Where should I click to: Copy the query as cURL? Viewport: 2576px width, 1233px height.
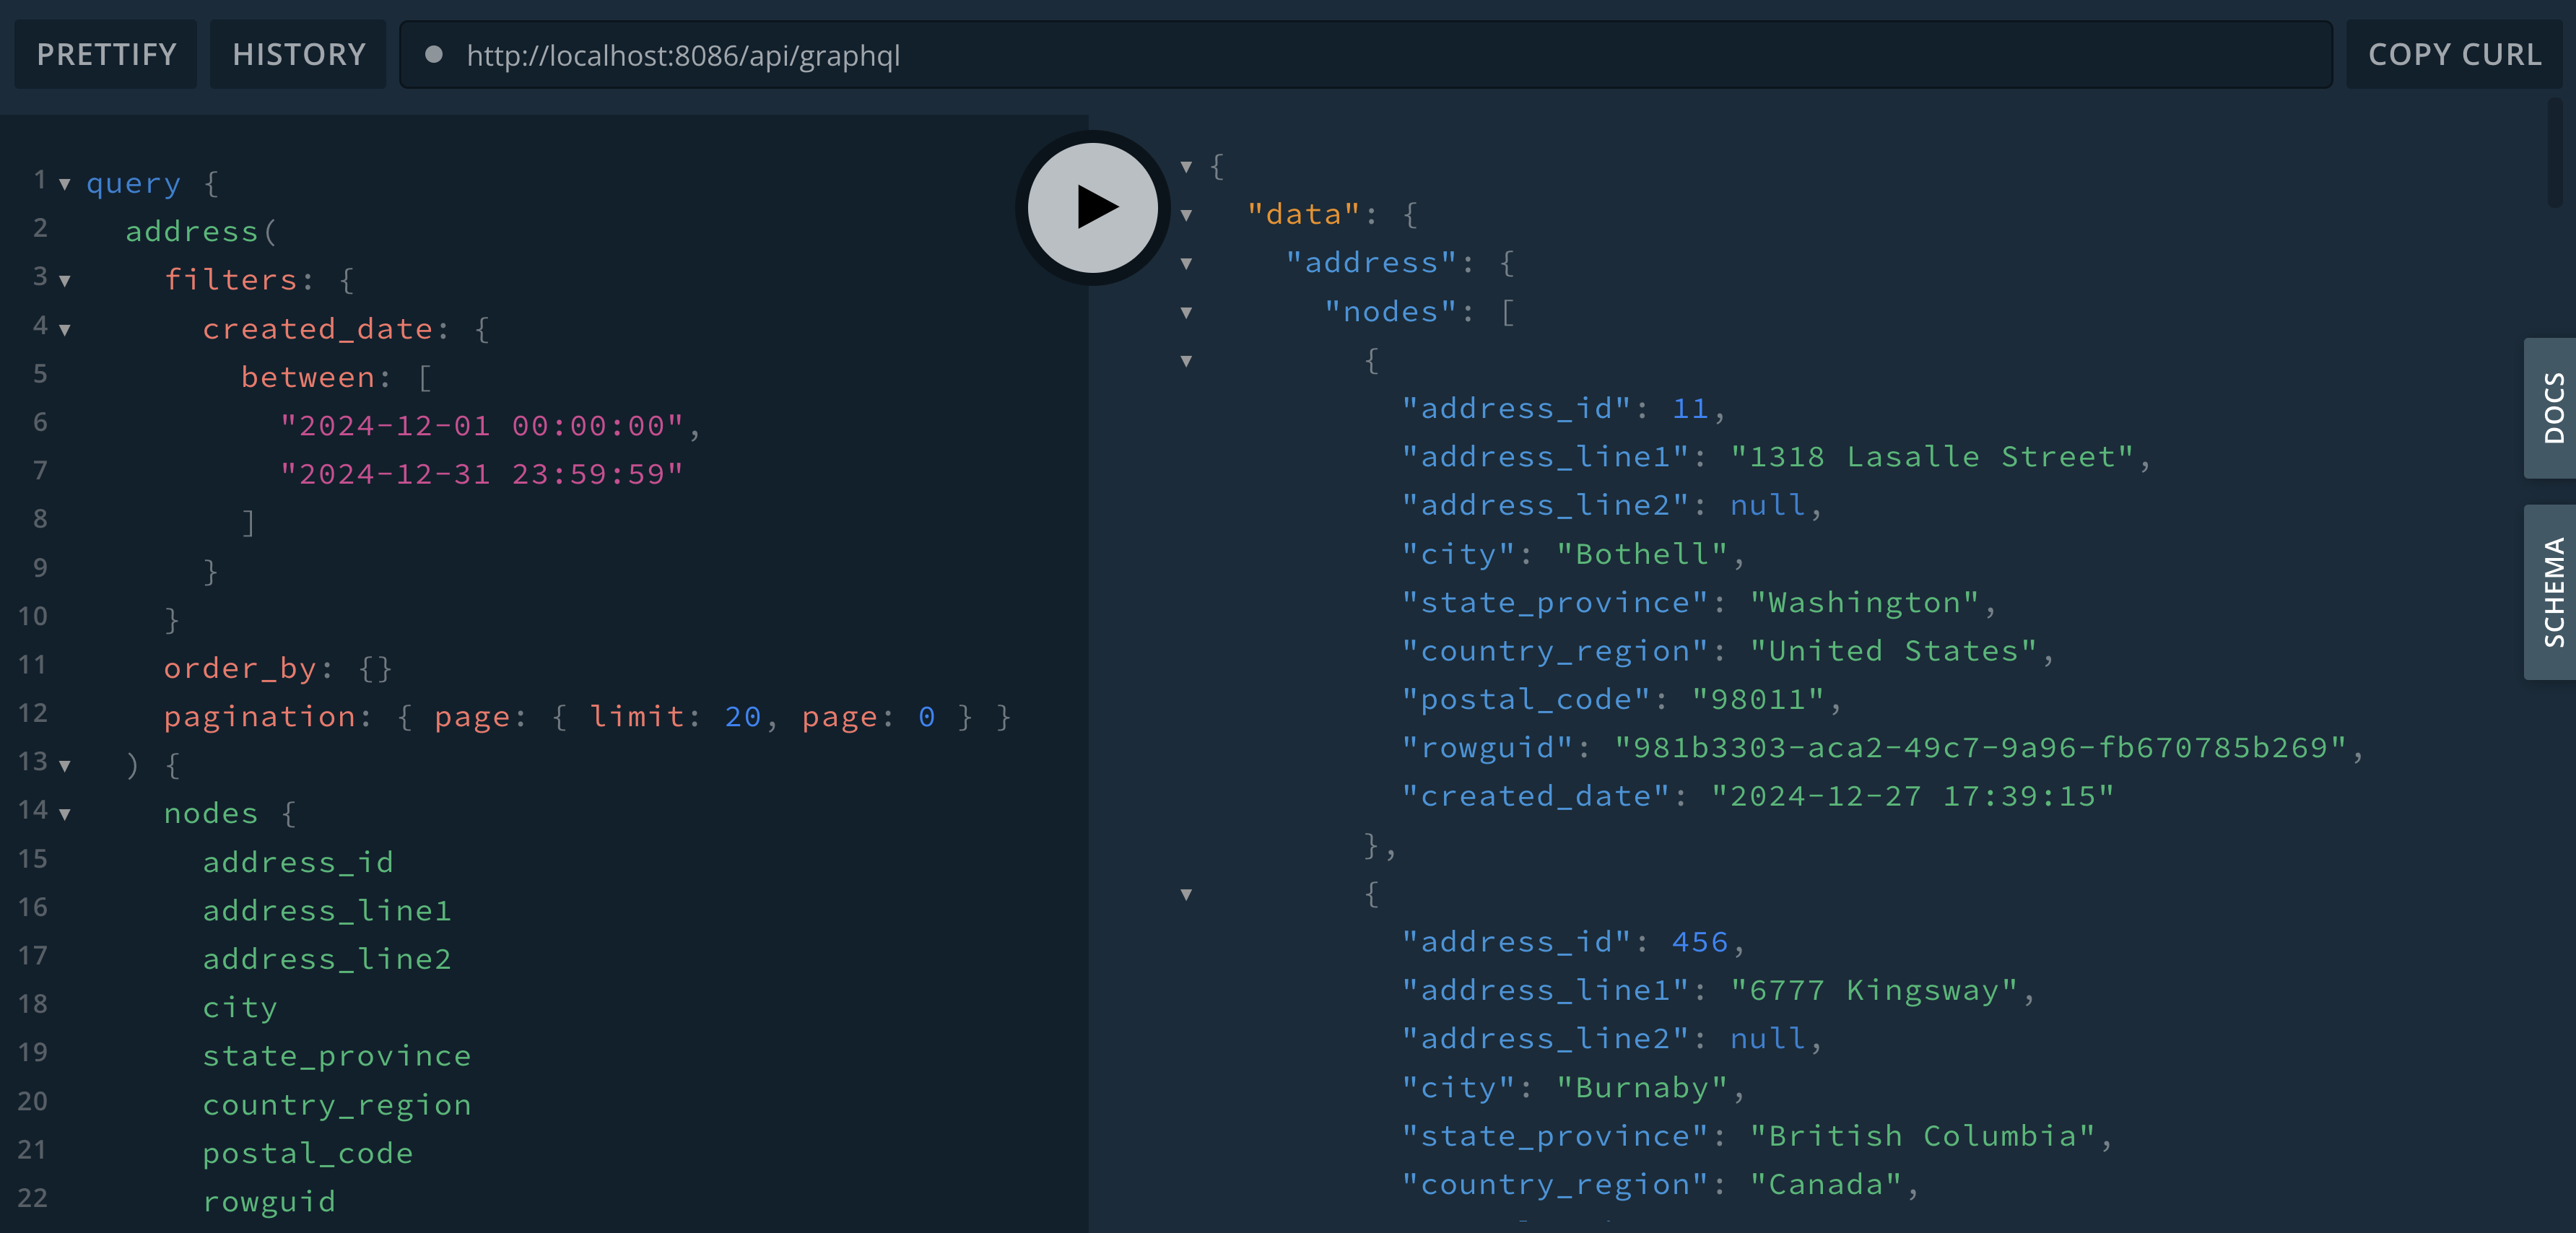click(2453, 55)
